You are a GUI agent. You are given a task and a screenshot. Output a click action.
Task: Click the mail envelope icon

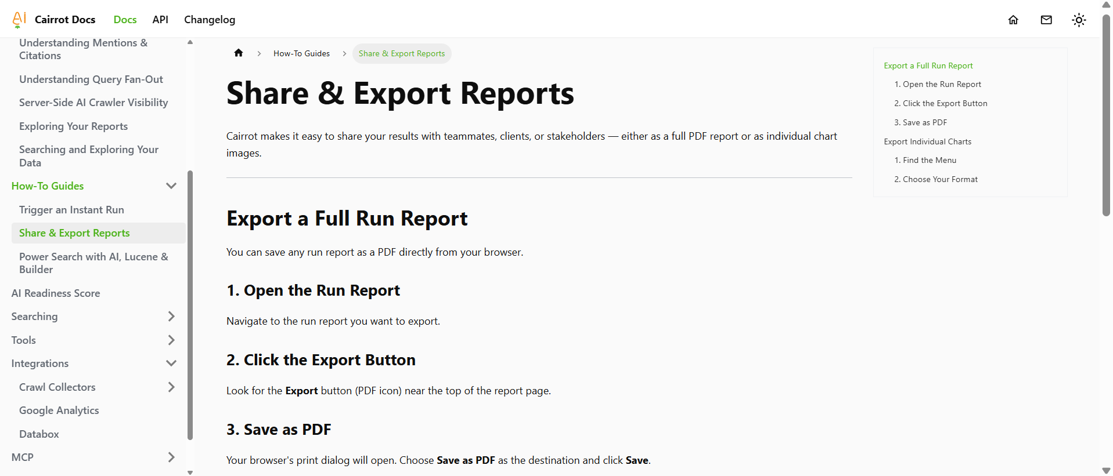click(1046, 20)
